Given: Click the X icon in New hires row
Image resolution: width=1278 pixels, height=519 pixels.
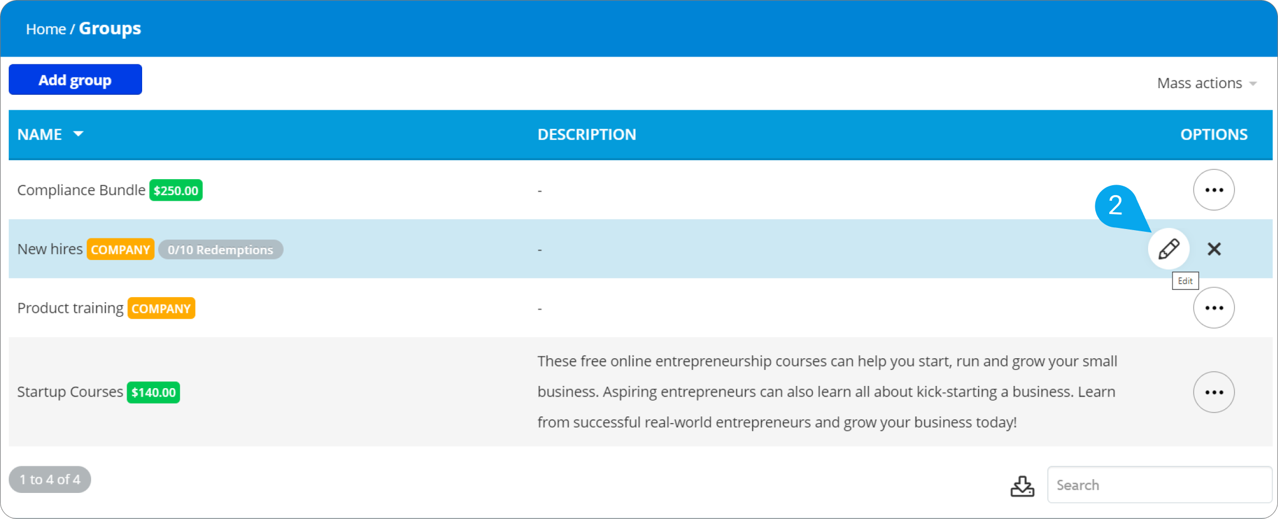Looking at the screenshot, I should 1214,249.
